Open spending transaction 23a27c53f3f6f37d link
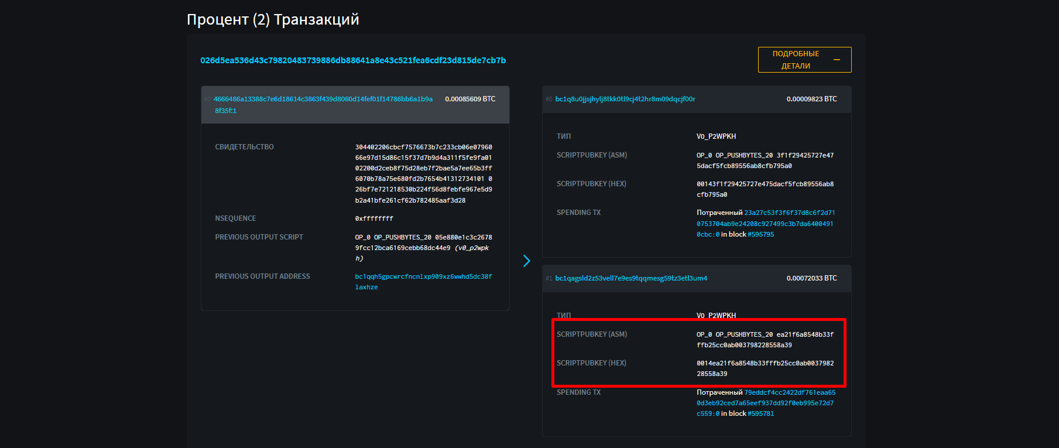1059x448 pixels. point(766,223)
